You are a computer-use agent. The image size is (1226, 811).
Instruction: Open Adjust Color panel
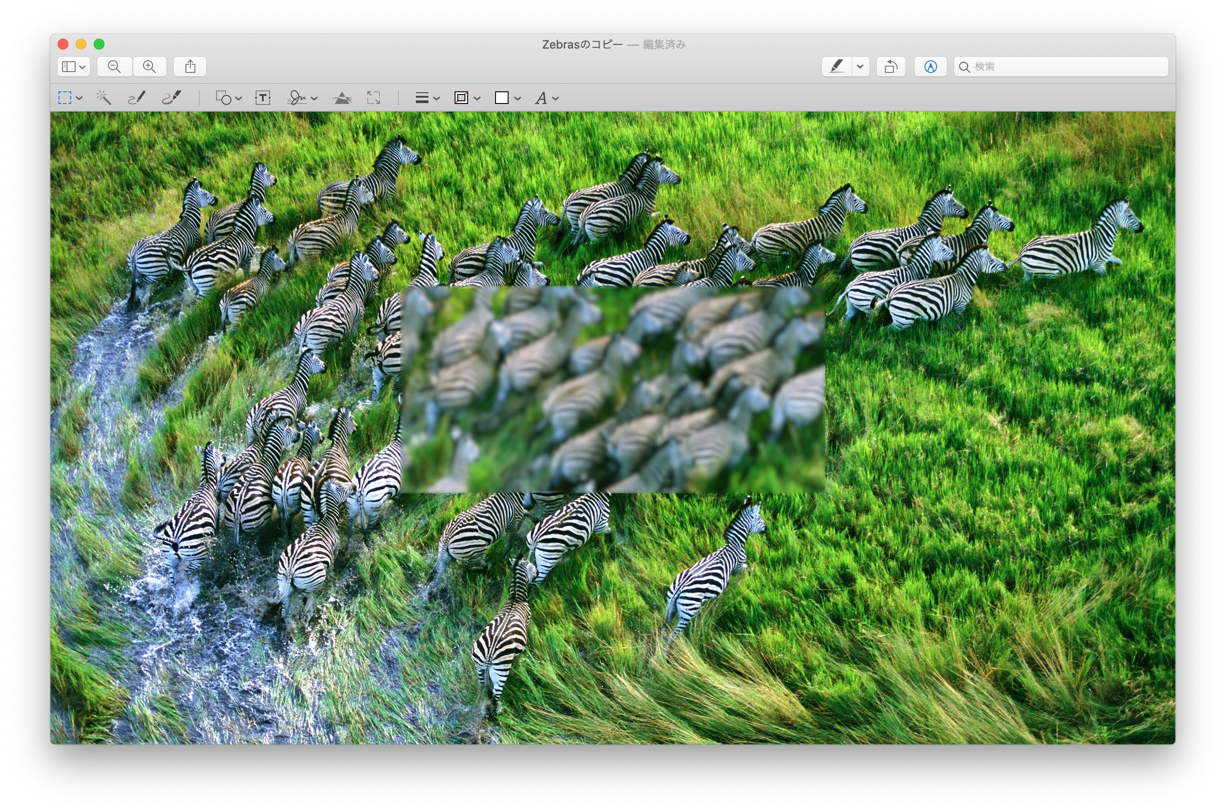(x=342, y=98)
